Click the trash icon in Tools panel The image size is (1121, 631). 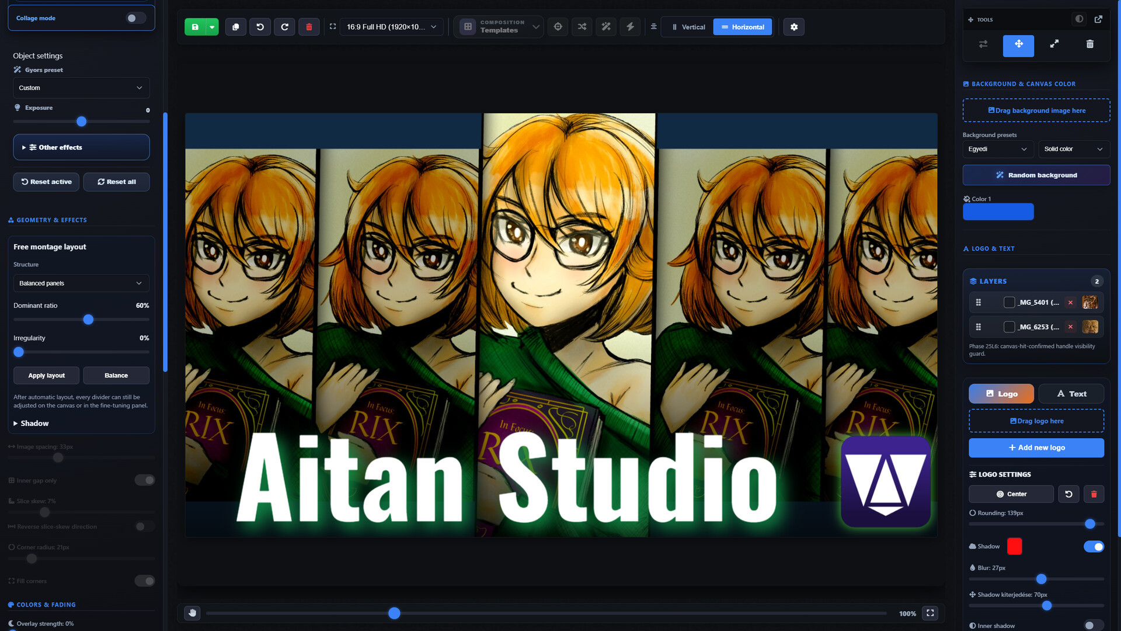click(1089, 44)
